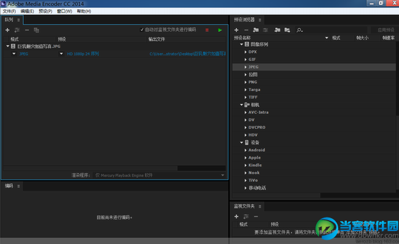Screen dimensions: 399x244
Task: Click the 预设名称 column sort arrow
Action: (327, 38)
